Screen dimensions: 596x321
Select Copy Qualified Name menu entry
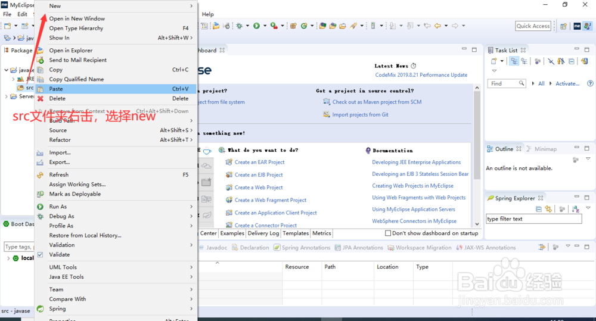[116, 79]
